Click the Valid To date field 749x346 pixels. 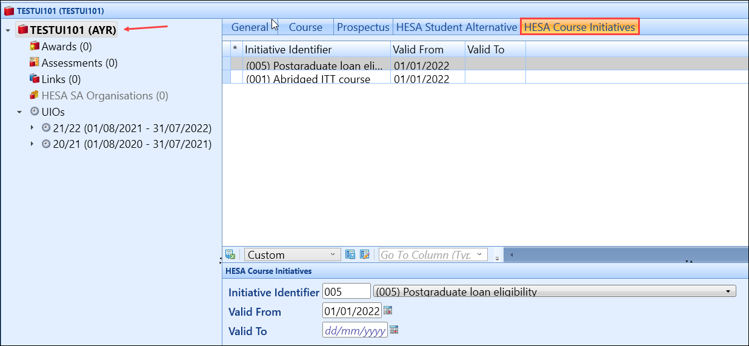(355, 331)
